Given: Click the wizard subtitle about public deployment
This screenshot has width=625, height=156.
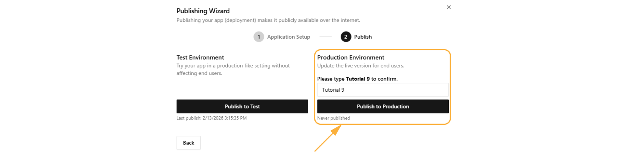Looking at the screenshot, I should coord(268,20).
